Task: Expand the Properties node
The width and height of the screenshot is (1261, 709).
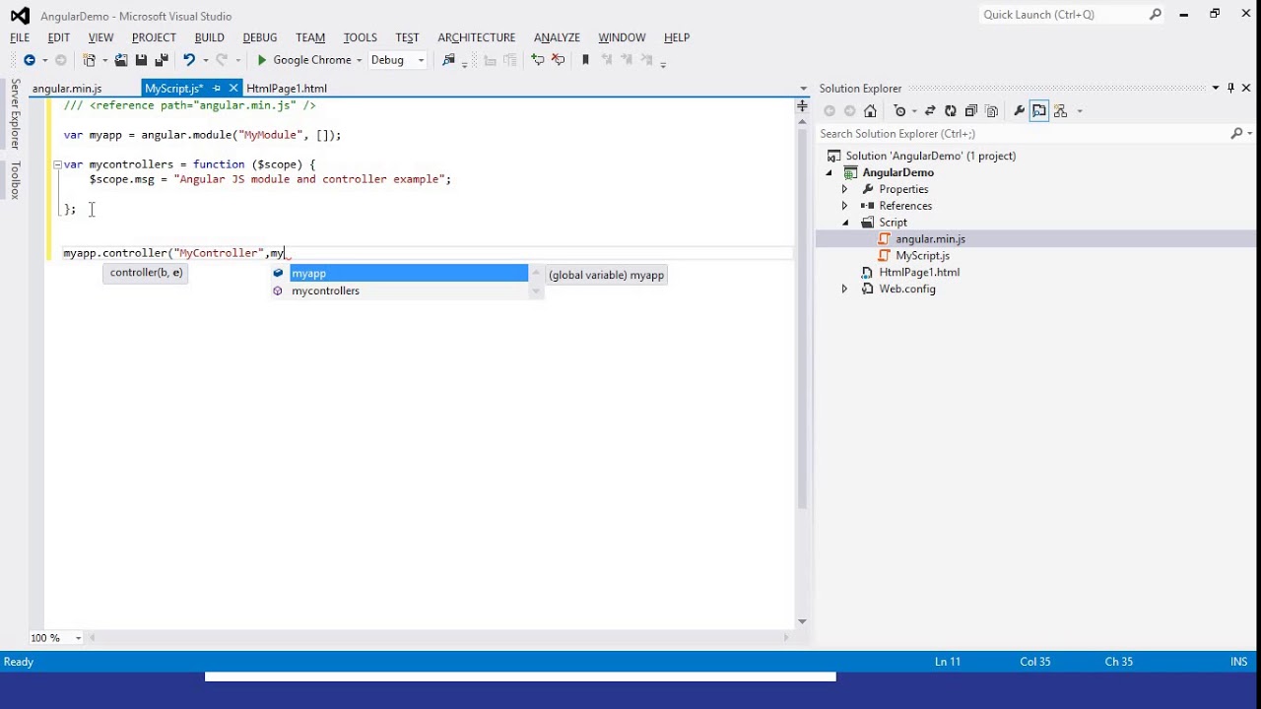Action: click(844, 189)
